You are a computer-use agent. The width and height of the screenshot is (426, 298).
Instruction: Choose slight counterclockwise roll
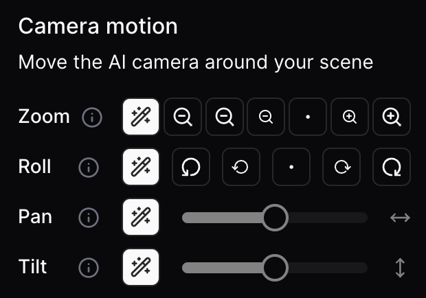pyautogui.click(x=241, y=167)
